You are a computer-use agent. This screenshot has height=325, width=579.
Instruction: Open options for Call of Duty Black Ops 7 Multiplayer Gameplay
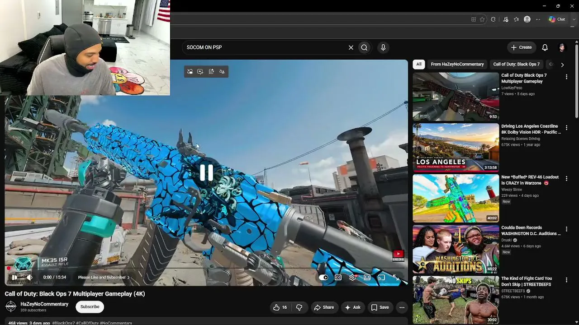[x=566, y=77]
